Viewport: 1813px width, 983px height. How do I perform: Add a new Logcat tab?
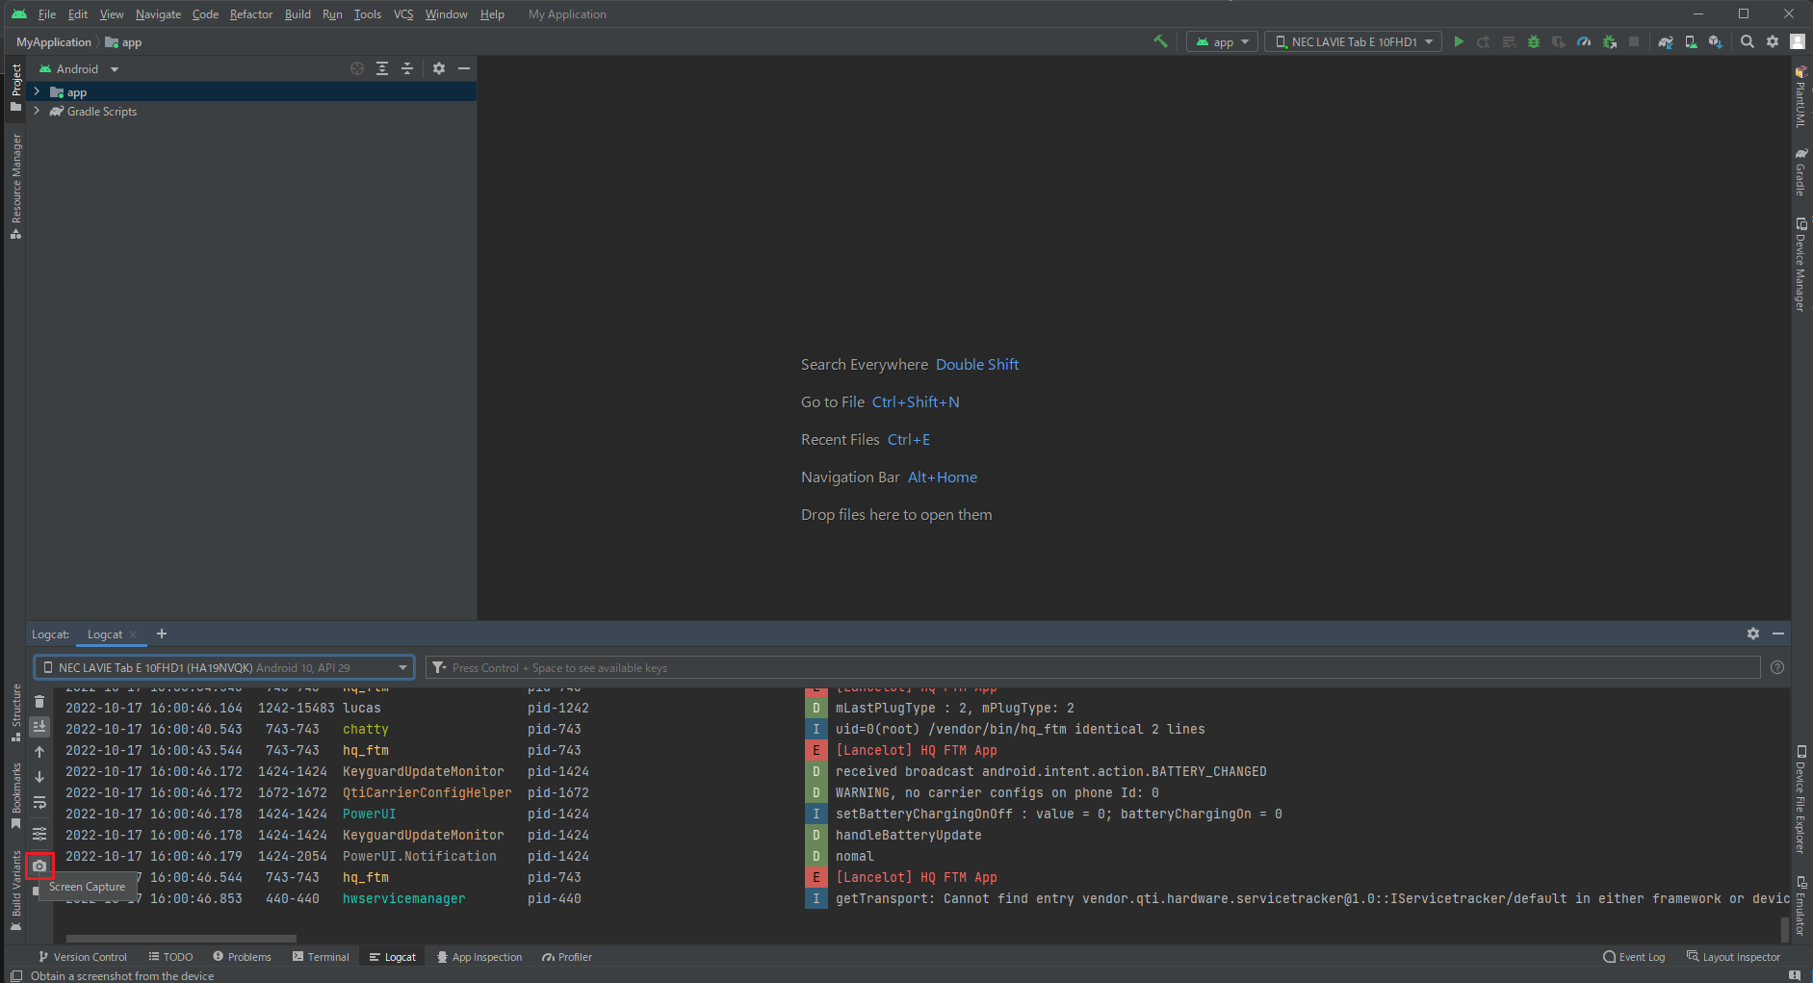pyautogui.click(x=162, y=634)
